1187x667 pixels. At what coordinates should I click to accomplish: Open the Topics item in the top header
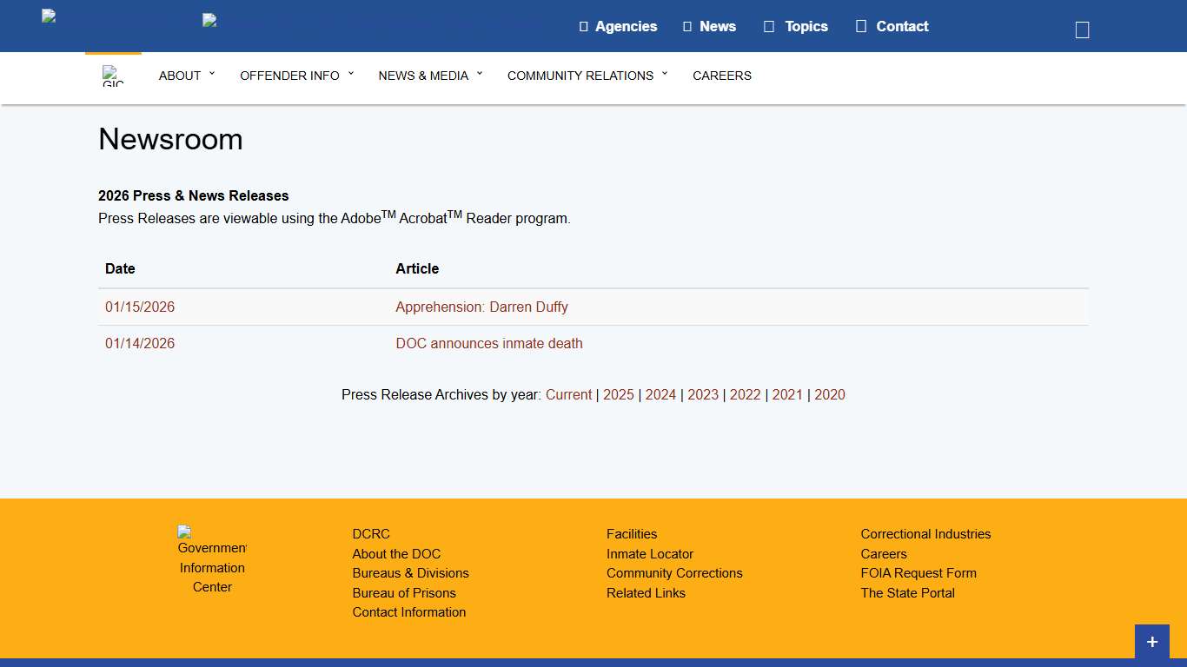click(796, 26)
